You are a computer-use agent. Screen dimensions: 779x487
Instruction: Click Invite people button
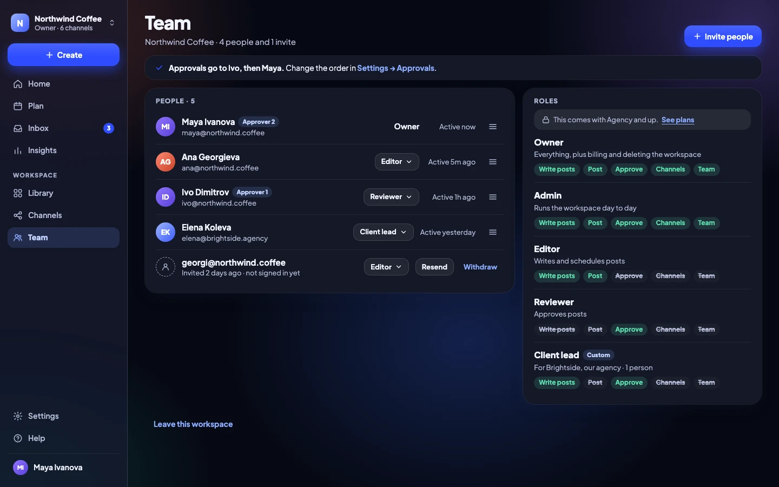point(723,36)
